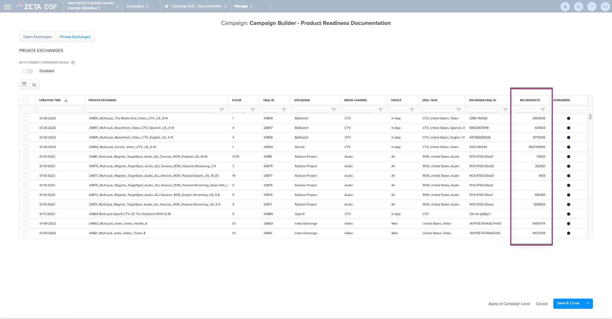Click the Cancel link
Viewport: 612px width, 319px height.
(x=542, y=304)
